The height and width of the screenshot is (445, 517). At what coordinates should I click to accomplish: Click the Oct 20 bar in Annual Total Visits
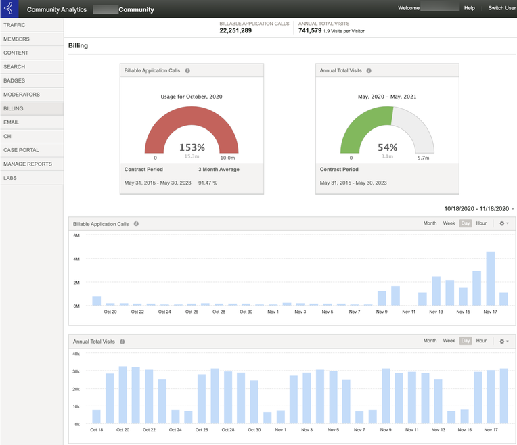(122, 395)
